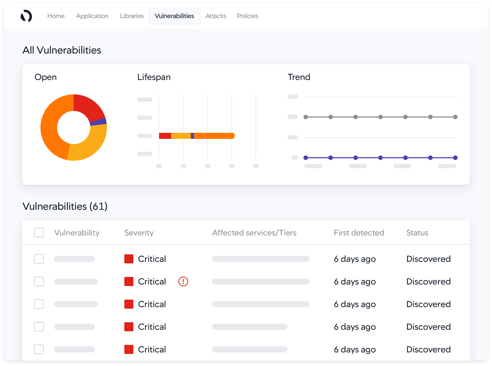Click the All Vulnerabilities page title
The width and height of the screenshot is (492, 366).
pyautogui.click(x=62, y=50)
